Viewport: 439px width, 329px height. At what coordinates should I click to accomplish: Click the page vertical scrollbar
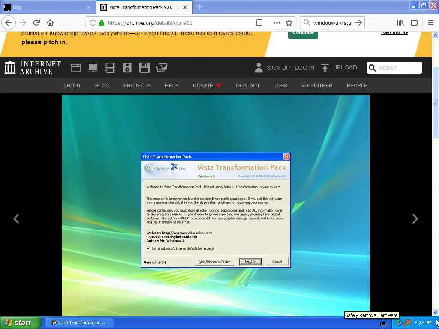[x=435, y=102]
